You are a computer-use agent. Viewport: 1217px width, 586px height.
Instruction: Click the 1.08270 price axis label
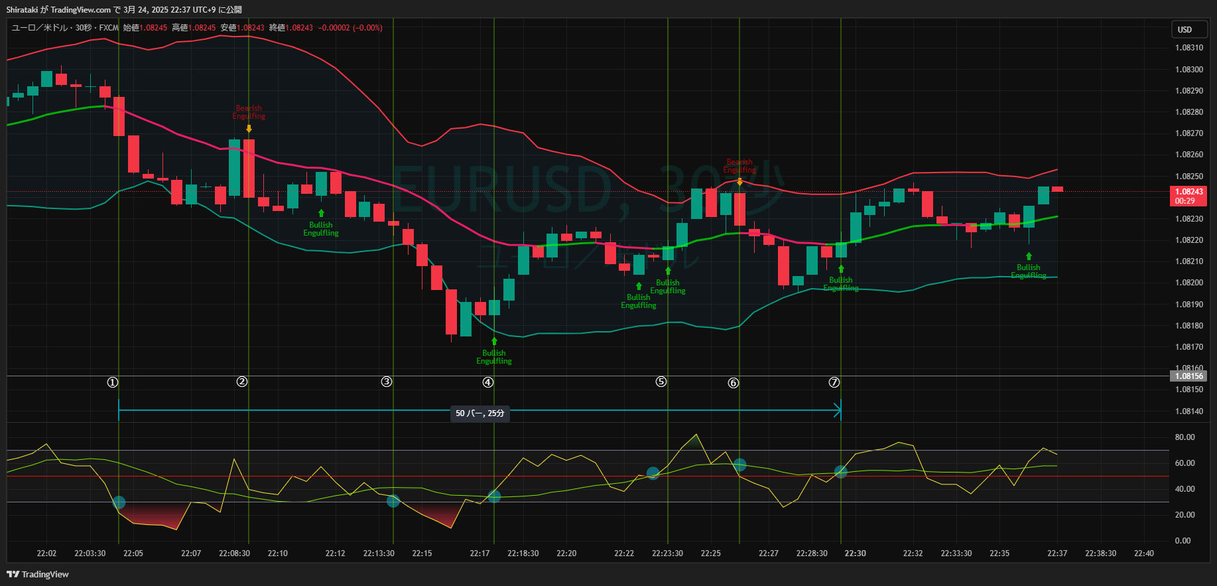1189,133
